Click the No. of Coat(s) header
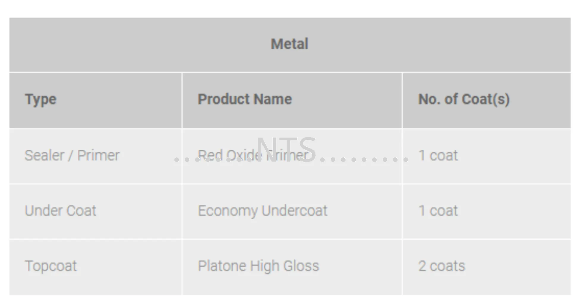577x297 pixels. pyautogui.click(x=464, y=99)
